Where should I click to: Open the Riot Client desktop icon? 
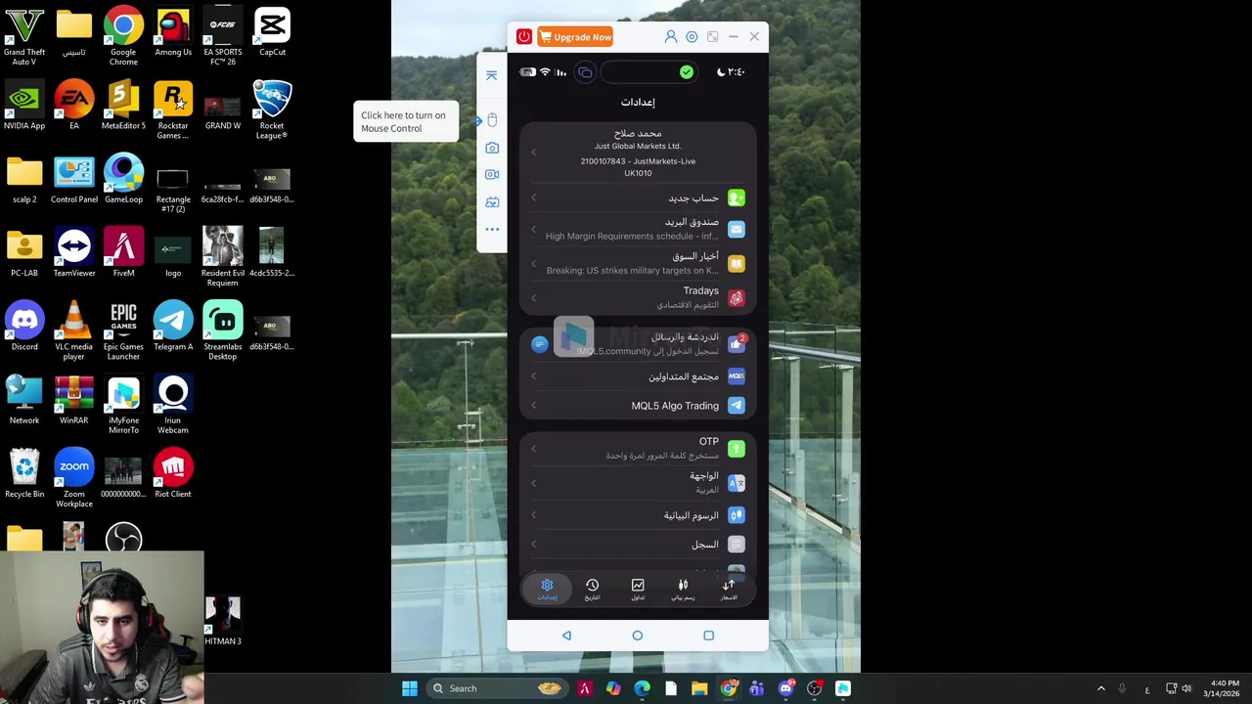coord(173,473)
